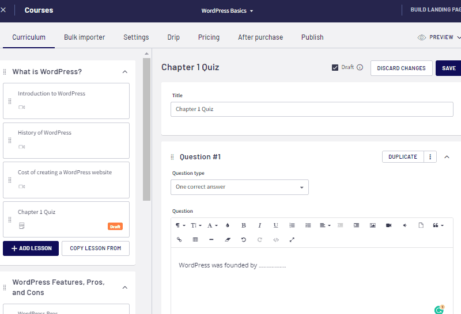Toggle bold formatting
Viewport: 461px width, 314px height.
pos(243,225)
